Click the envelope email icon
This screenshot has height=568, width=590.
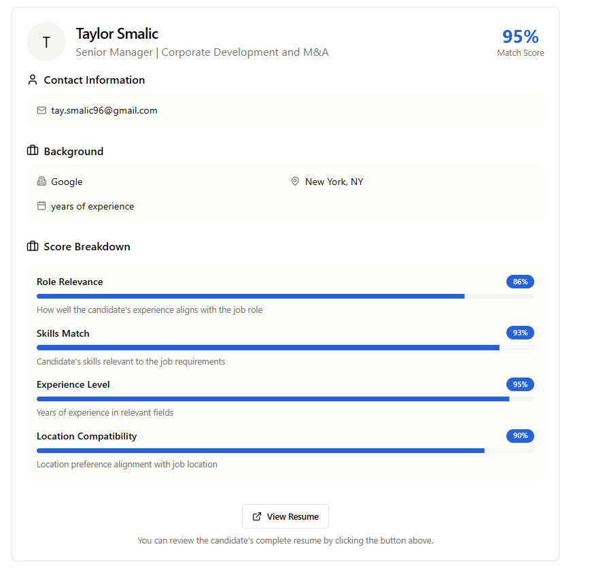point(41,110)
